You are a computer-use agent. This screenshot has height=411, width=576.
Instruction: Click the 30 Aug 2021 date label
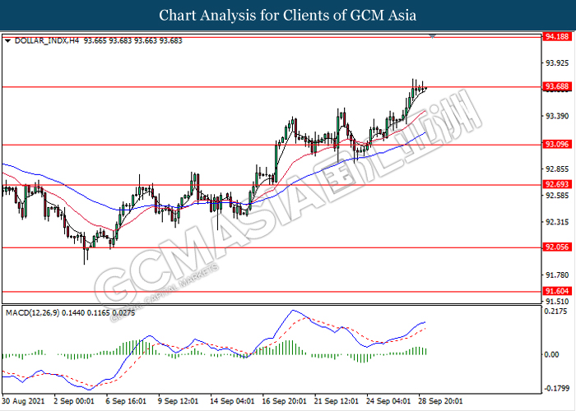24,401
